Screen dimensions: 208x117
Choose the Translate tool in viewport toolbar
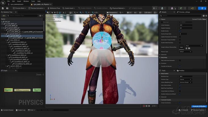(x=55, y=12)
